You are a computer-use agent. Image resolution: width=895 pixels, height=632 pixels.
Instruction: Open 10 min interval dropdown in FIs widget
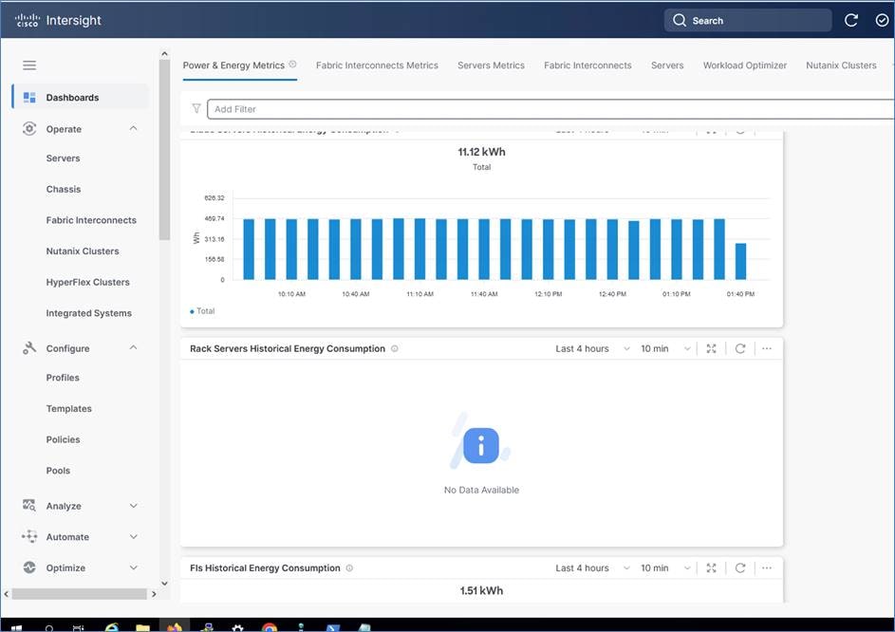pyautogui.click(x=665, y=568)
